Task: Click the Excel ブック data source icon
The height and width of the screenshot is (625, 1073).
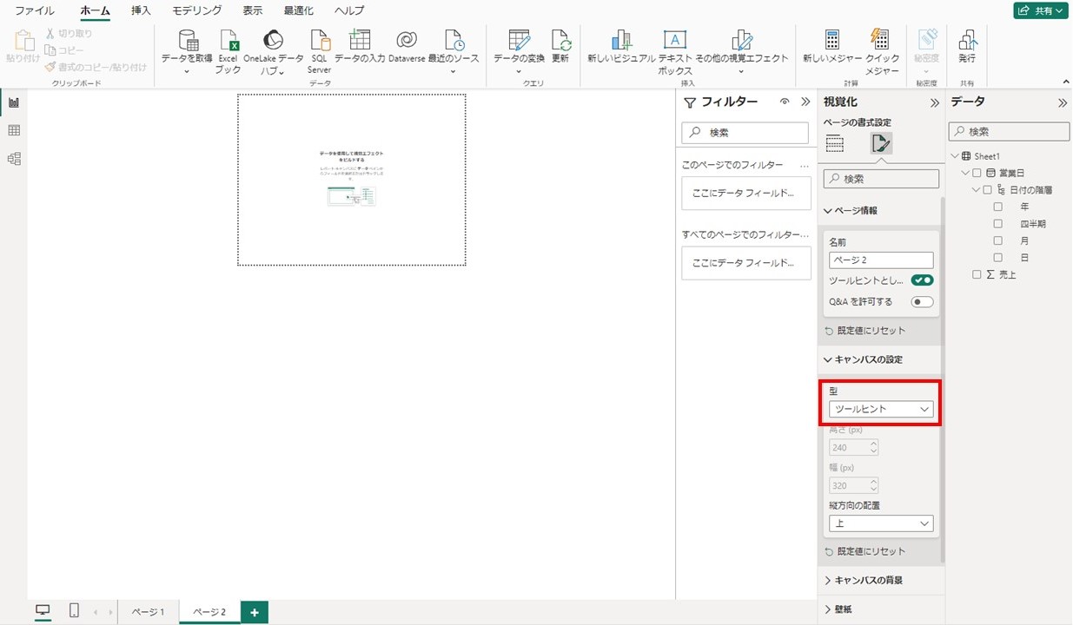Action: (x=228, y=43)
